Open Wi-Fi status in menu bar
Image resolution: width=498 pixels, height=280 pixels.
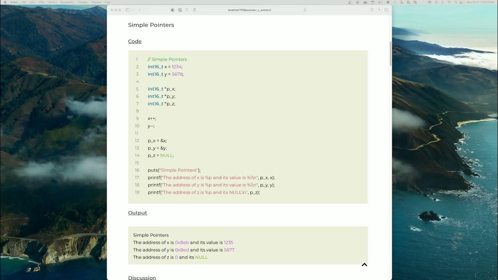point(449,2)
